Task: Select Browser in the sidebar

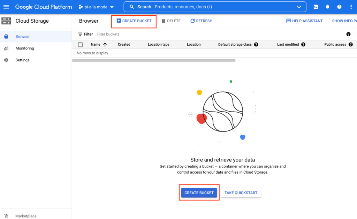Action: [x=36, y=36]
